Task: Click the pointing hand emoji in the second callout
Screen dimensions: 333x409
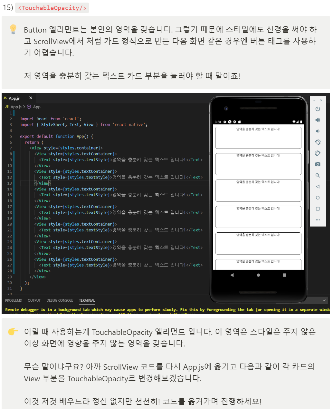Action: [13, 331]
